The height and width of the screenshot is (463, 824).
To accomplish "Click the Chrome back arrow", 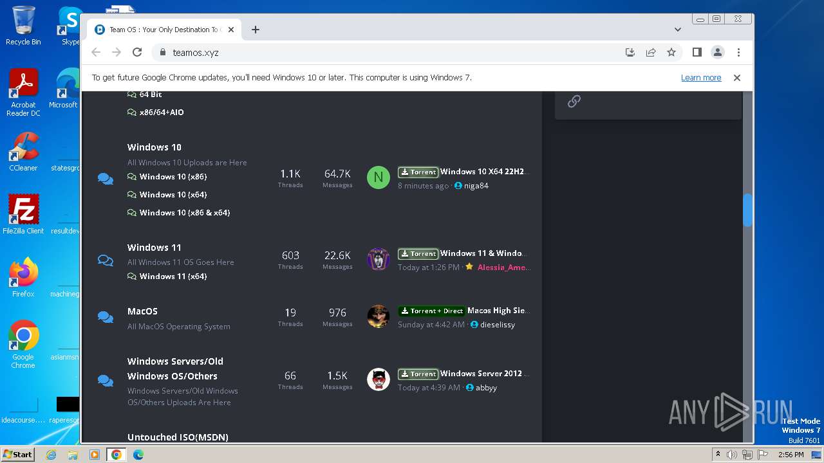I will (96, 52).
